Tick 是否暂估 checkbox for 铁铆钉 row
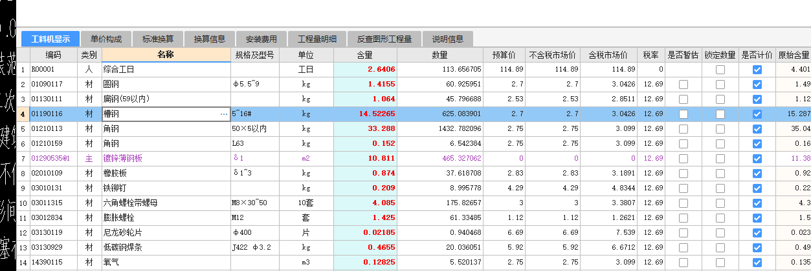This screenshot has width=811, height=271. point(683,188)
